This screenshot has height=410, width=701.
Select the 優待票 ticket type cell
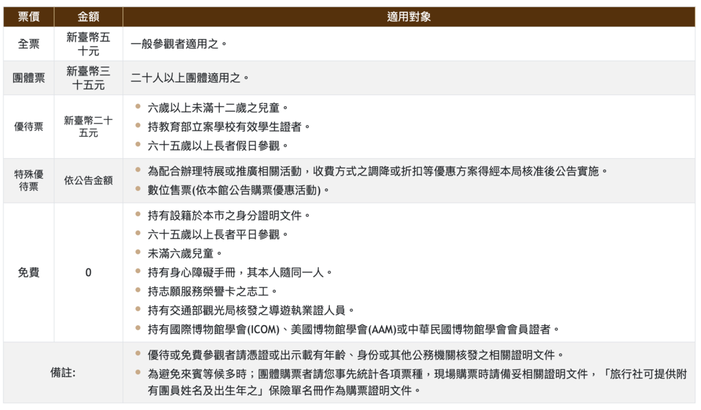(x=29, y=127)
